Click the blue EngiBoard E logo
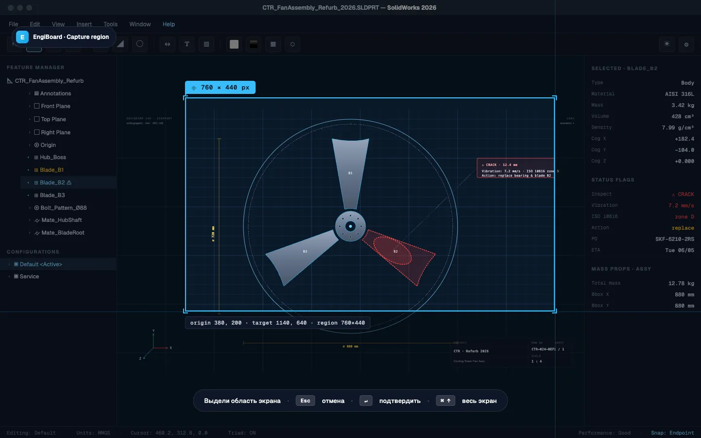 pos(22,37)
